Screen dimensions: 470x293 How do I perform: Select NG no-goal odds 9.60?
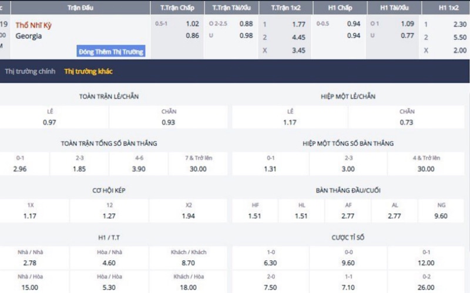(441, 216)
